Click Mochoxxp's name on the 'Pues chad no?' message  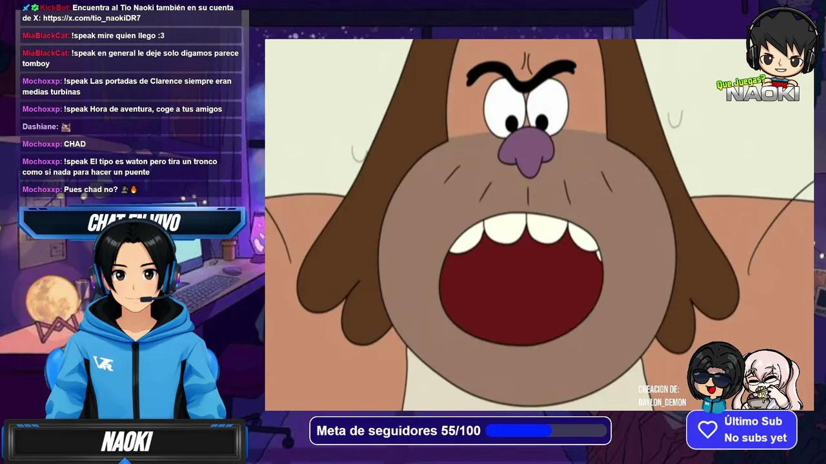(x=42, y=189)
